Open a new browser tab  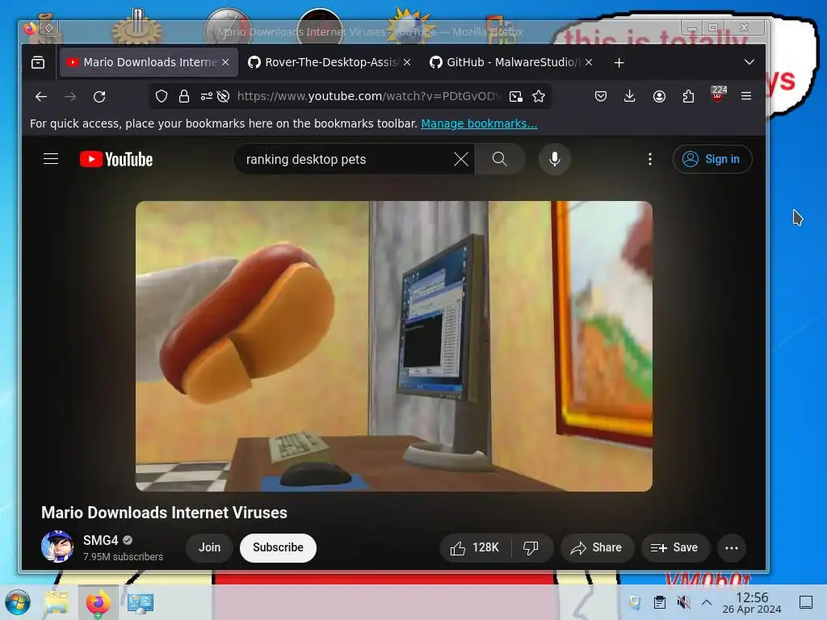point(619,63)
